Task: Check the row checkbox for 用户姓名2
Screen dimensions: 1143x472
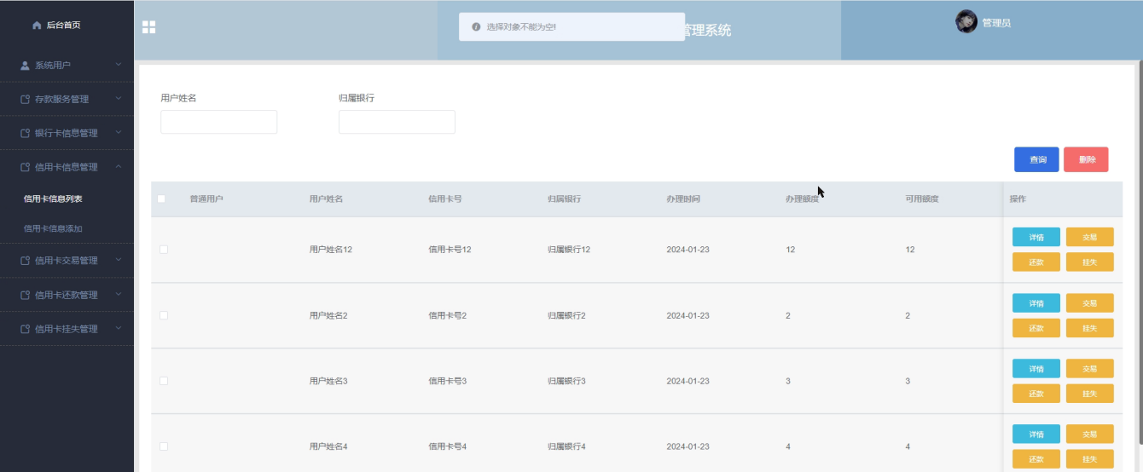Action: [164, 315]
